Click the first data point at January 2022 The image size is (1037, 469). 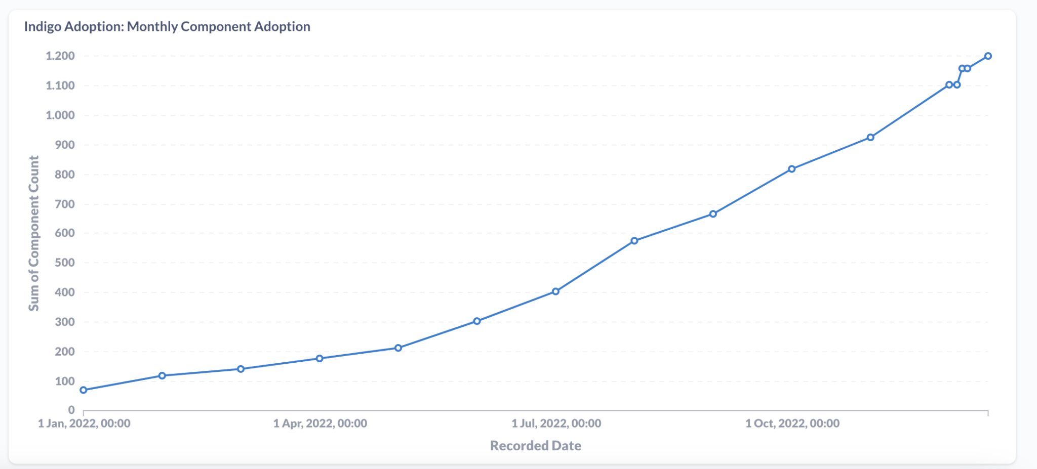click(84, 390)
